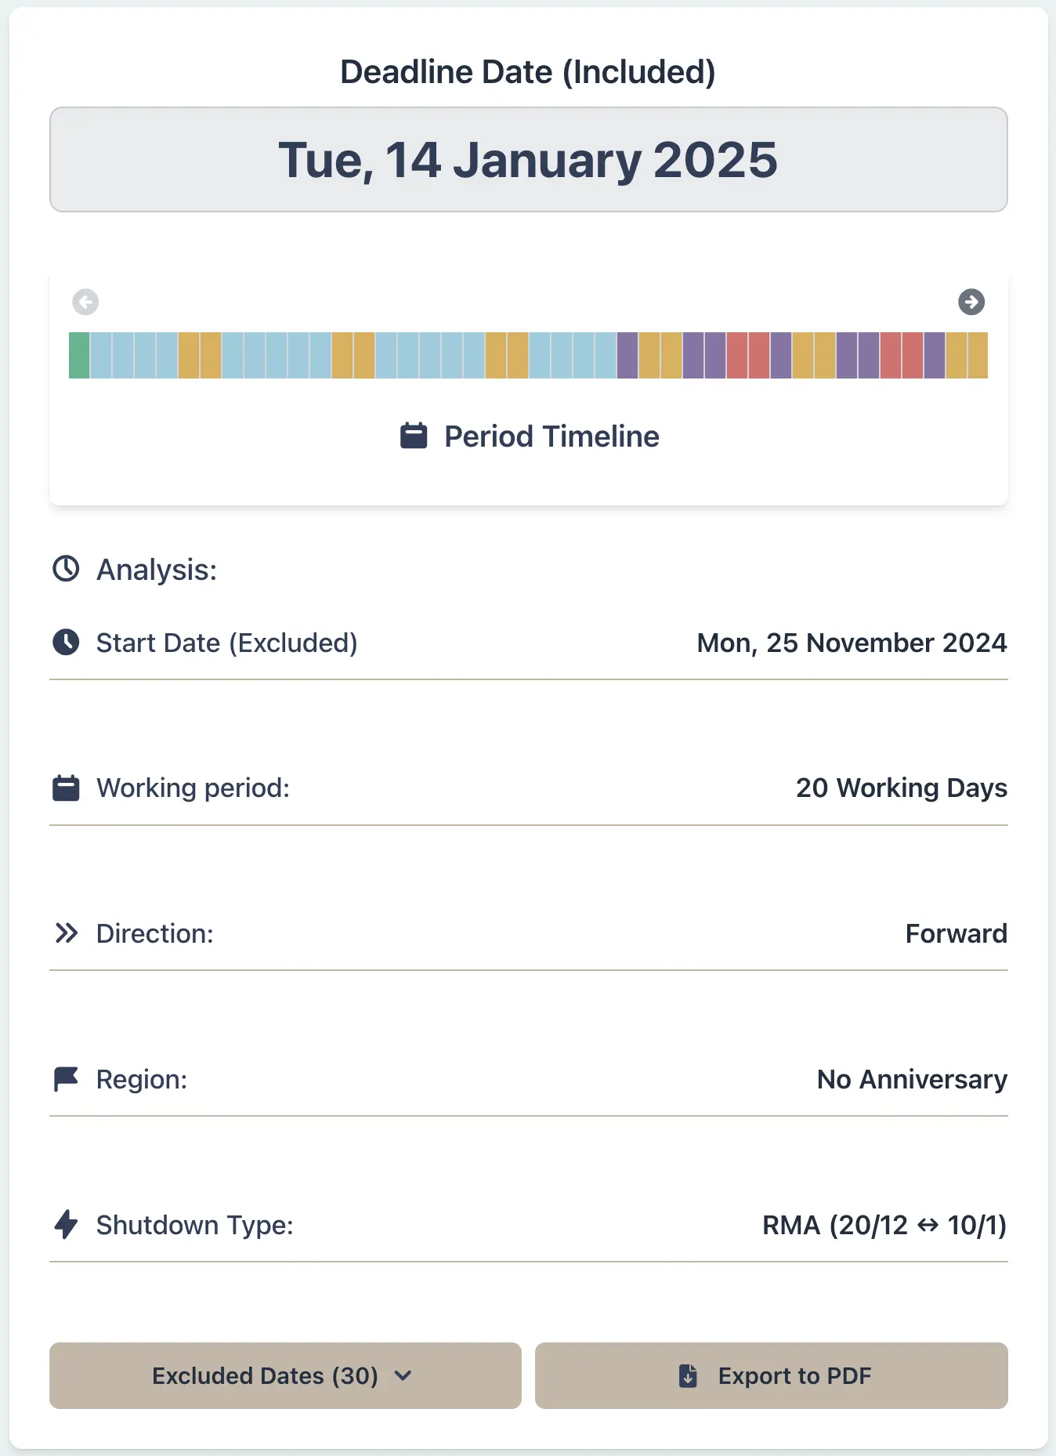Expand the Excluded Dates list
The width and height of the screenshot is (1056, 1456).
[284, 1376]
